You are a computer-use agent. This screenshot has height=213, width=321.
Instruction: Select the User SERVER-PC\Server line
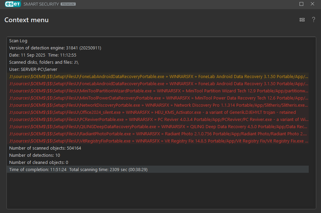pyautogui.click(x=158, y=70)
